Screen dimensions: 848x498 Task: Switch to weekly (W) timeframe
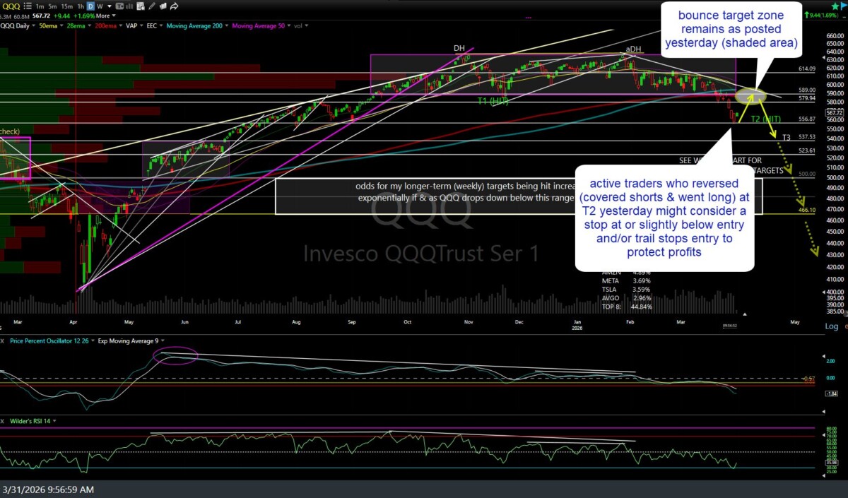[x=100, y=6]
